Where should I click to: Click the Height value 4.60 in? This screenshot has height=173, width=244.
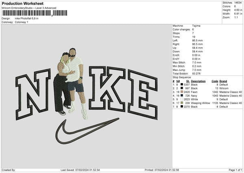[238, 10]
